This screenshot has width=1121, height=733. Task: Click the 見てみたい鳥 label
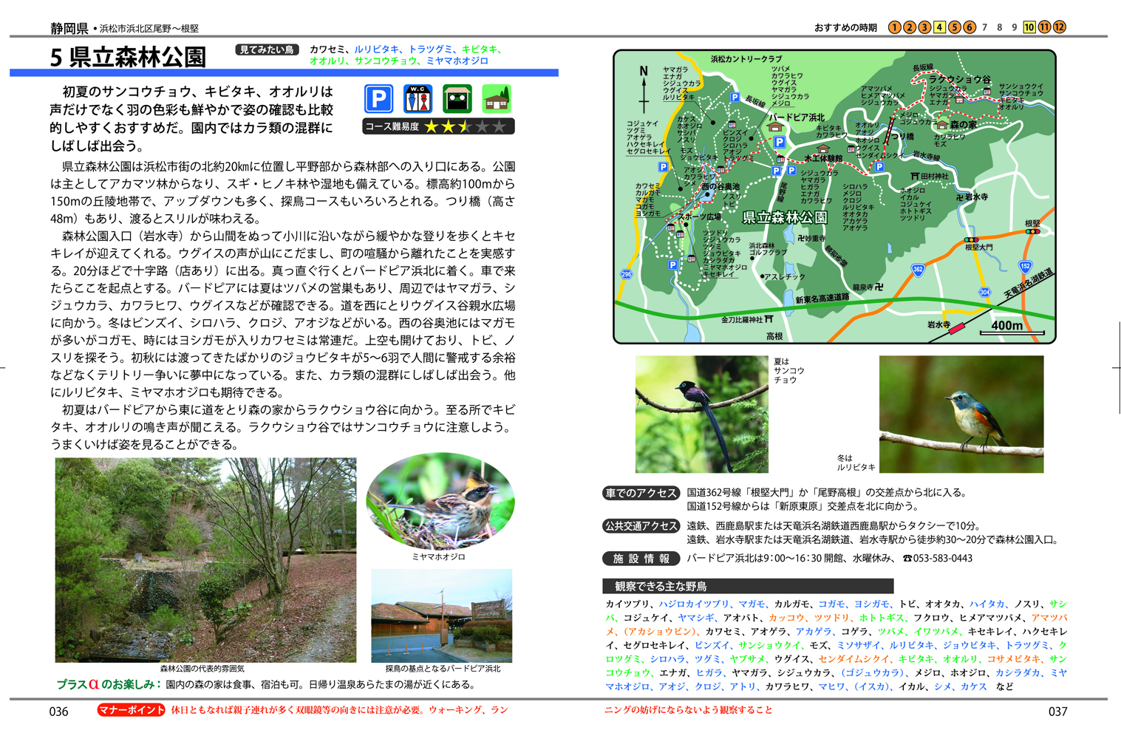pyautogui.click(x=267, y=50)
